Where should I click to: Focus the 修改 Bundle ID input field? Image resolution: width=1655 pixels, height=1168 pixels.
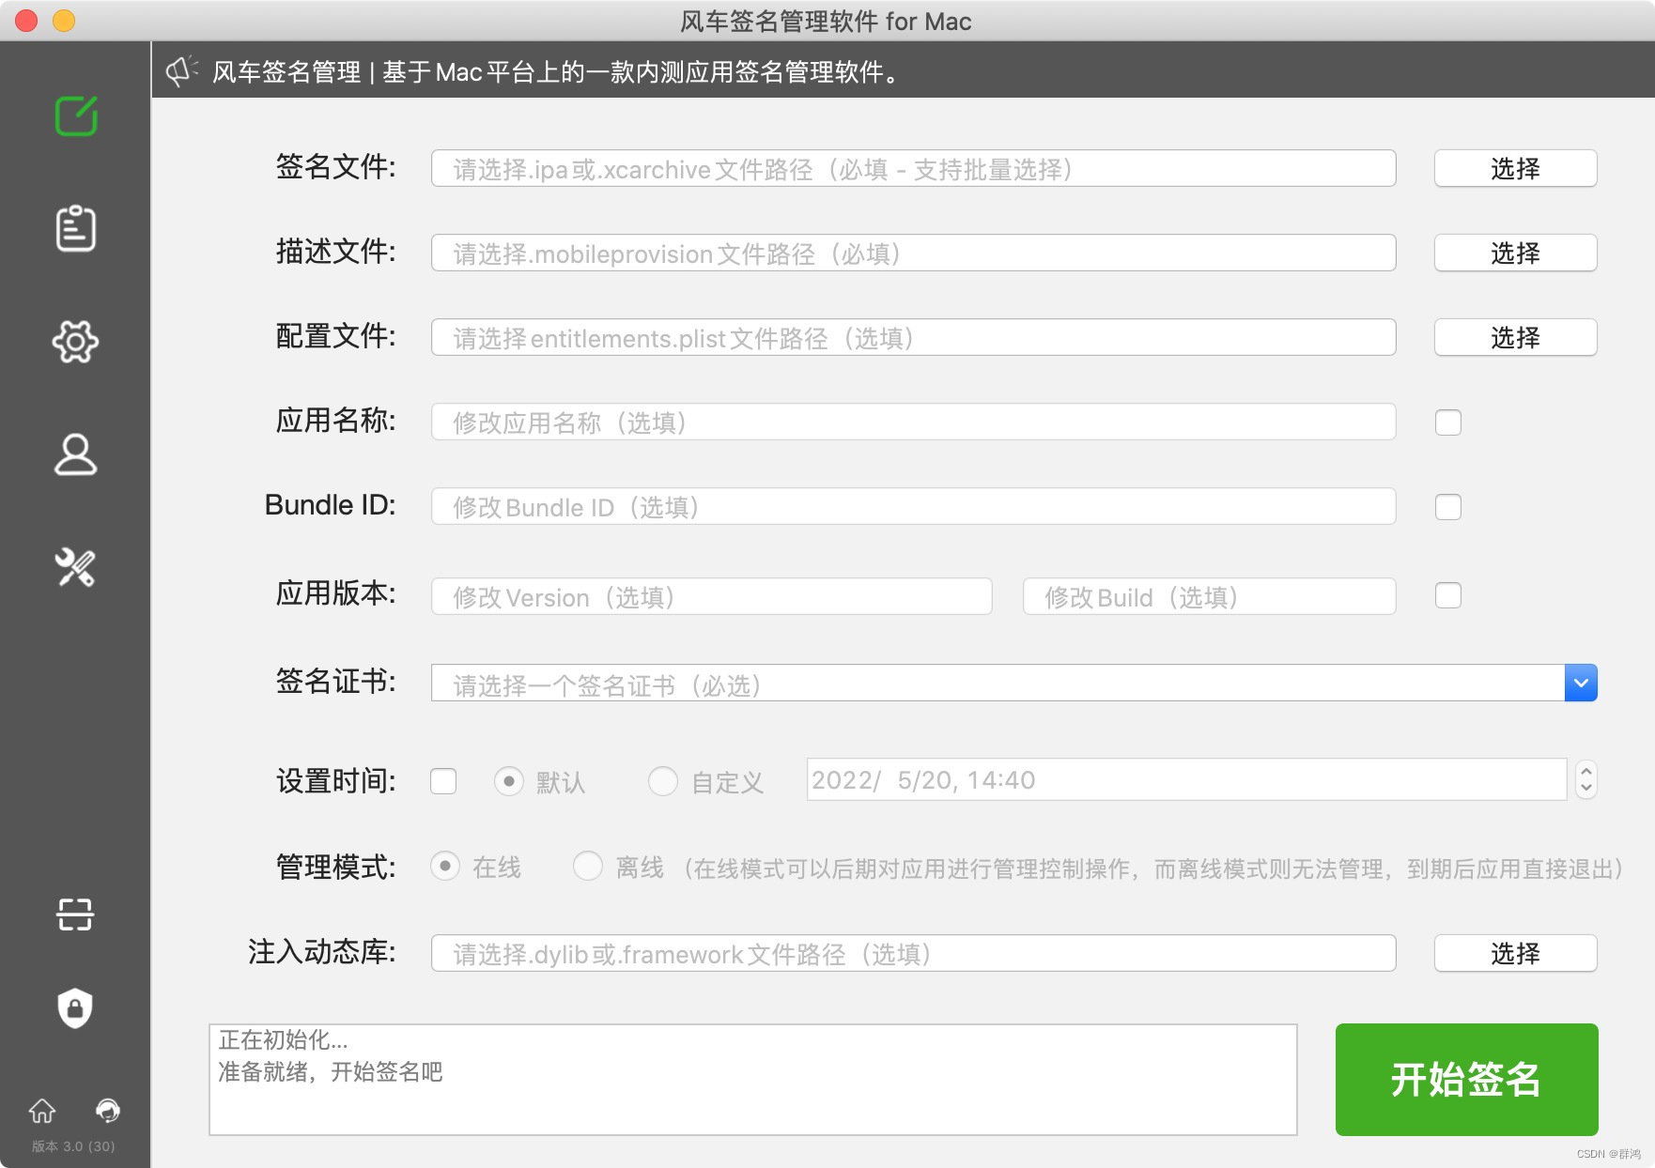(x=913, y=507)
